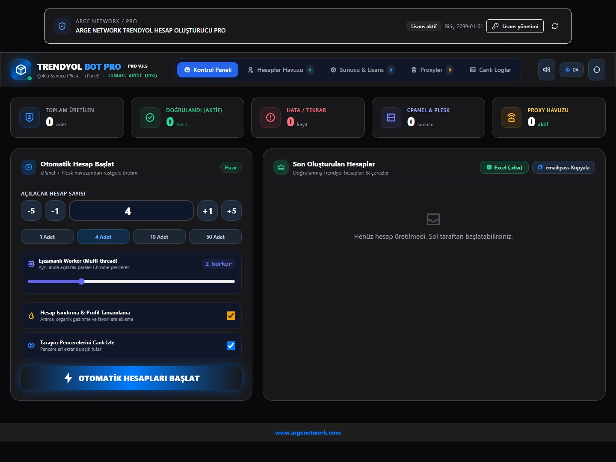Open the Kontrol Paneli tab
Screen dimensions: 616x462
[208, 70]
